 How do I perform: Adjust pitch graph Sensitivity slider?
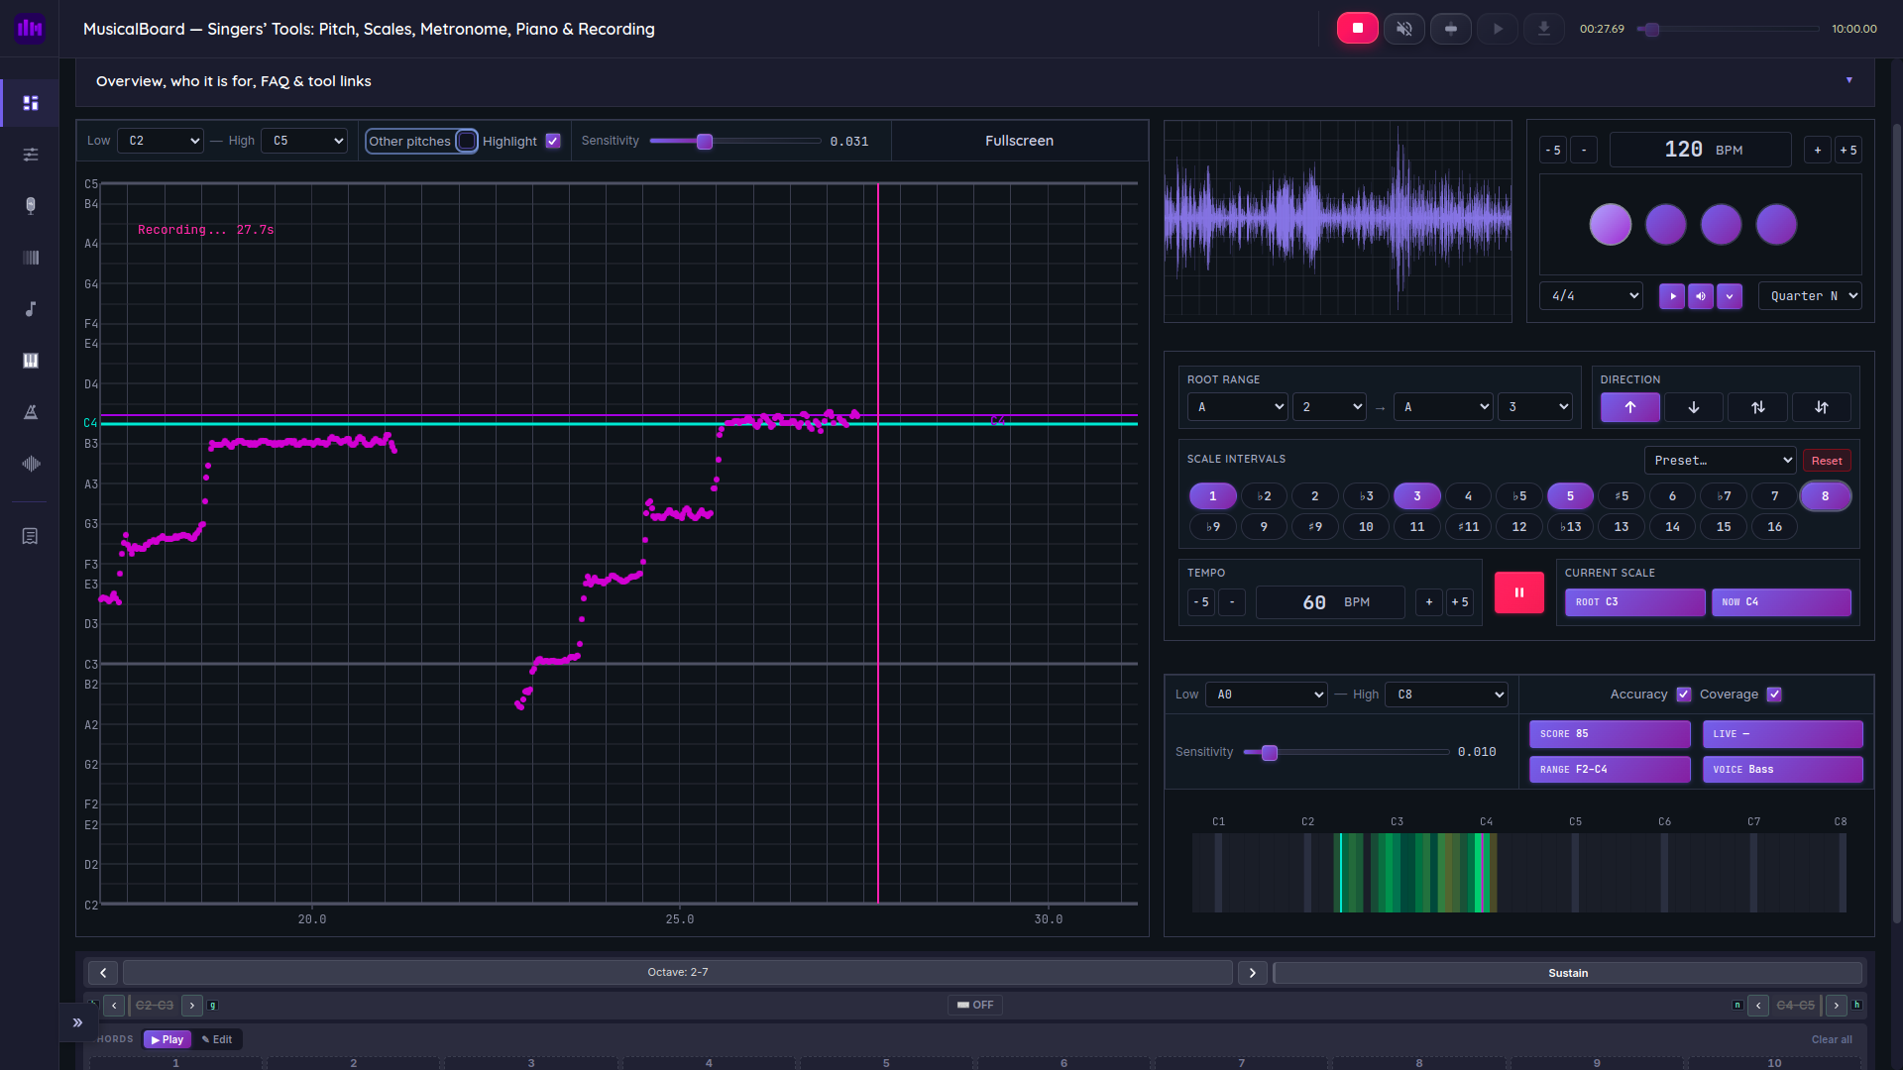click(734, 142)
